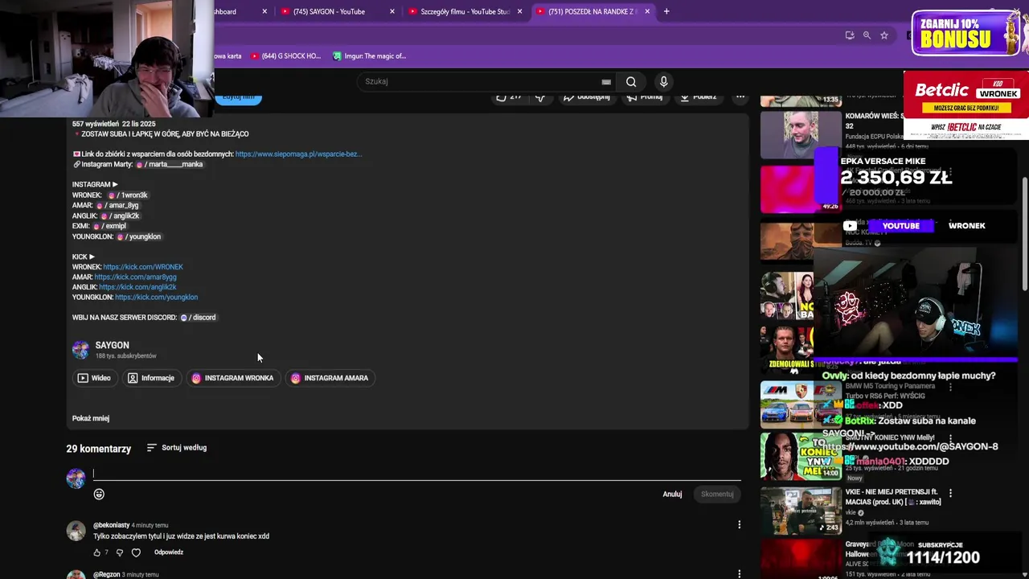Screen dimensions: 1029x579
Task: Click the SAYGON channel avatar
Action: [x=80, y=349]
